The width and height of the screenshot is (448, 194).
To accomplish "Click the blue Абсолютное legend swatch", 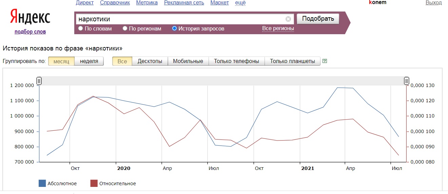I will [x=42, y=184].
